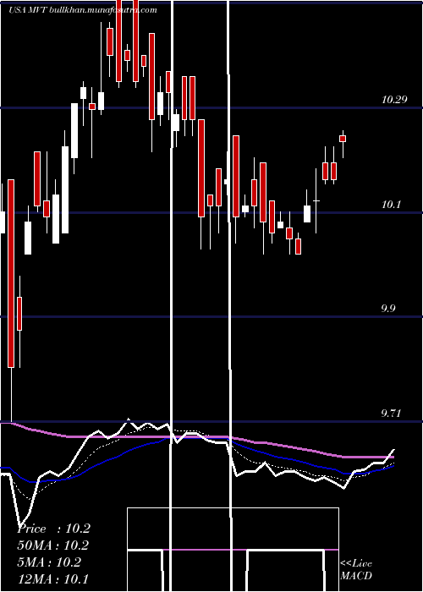
Task: Click the tall red candle at far left
Action: tap(11, 273)
